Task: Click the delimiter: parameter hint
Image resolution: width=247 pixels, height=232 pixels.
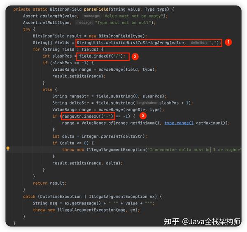Action: (199, 43)
